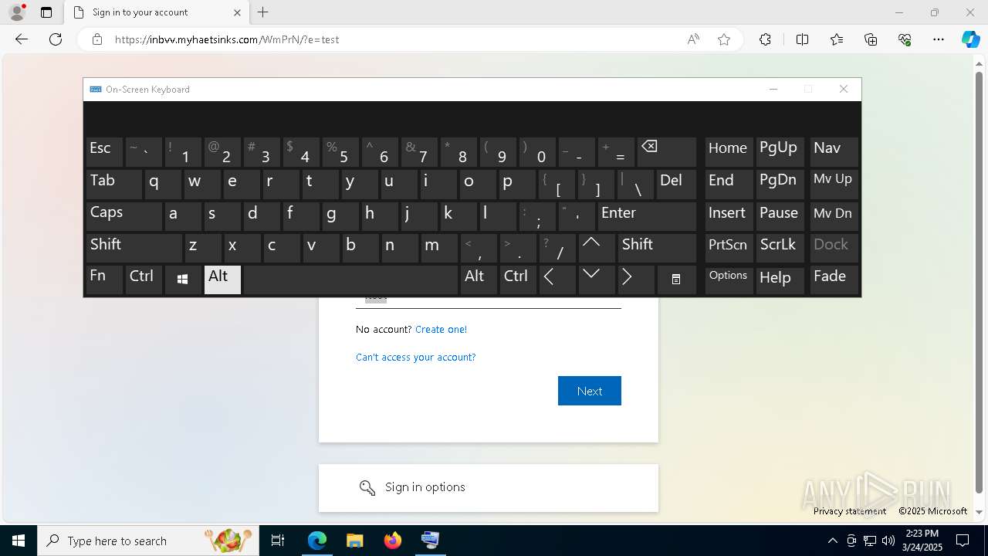Open the Windows Start menu
Image resolution: width=988 pixels, height=556 pixels.
(19, 541)
